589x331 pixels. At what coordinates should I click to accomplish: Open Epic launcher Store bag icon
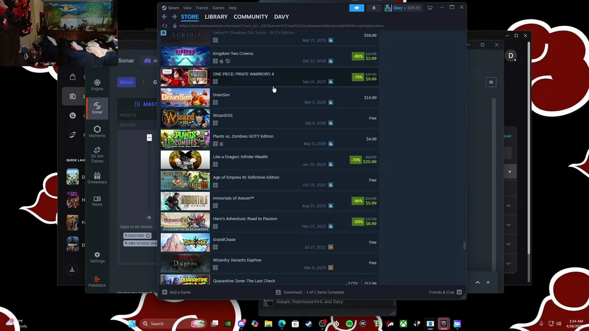tap(72, 77)
